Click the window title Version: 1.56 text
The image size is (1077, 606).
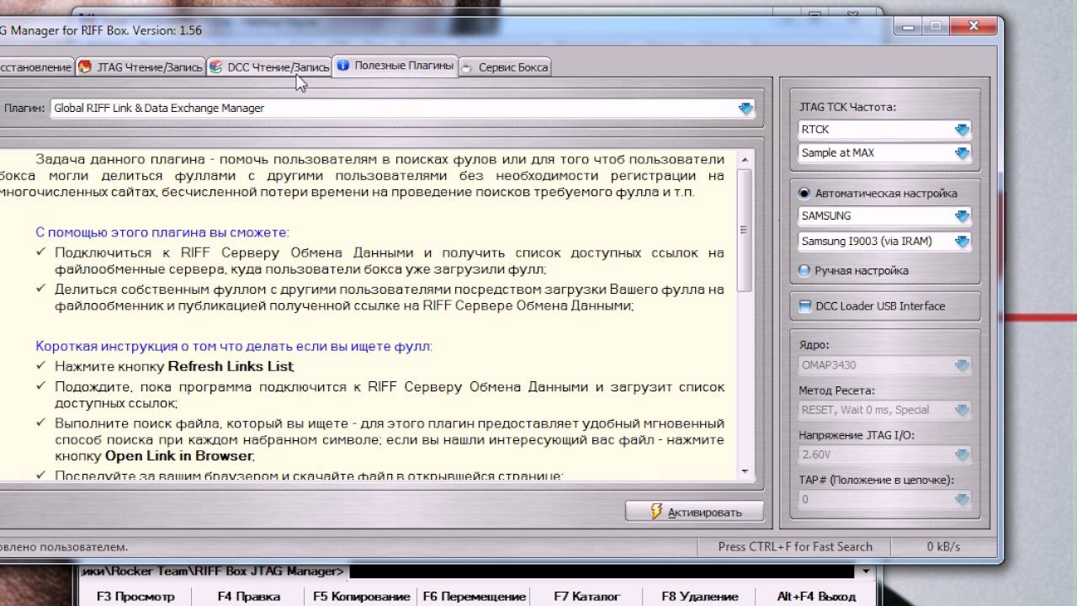coord(164,30)
